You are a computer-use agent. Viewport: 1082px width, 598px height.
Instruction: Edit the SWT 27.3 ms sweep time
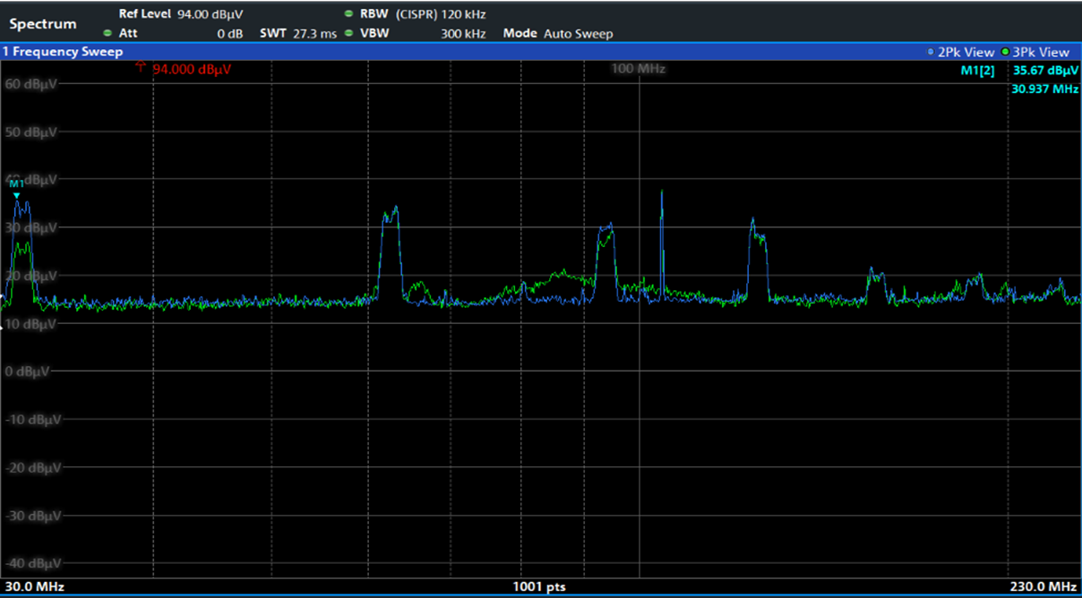pos(298,33)
